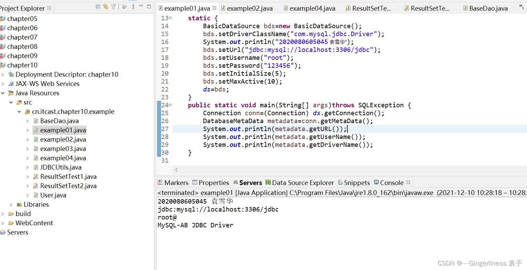Image resolution: width=527 pixels, height=270 pixels.
Task: Open Project Explorer filter icon
Action: (x=114, y=7)
